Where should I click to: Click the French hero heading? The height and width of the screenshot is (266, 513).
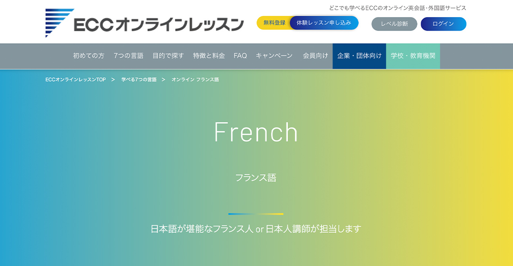pyautogui.click(x=256, y=132)
